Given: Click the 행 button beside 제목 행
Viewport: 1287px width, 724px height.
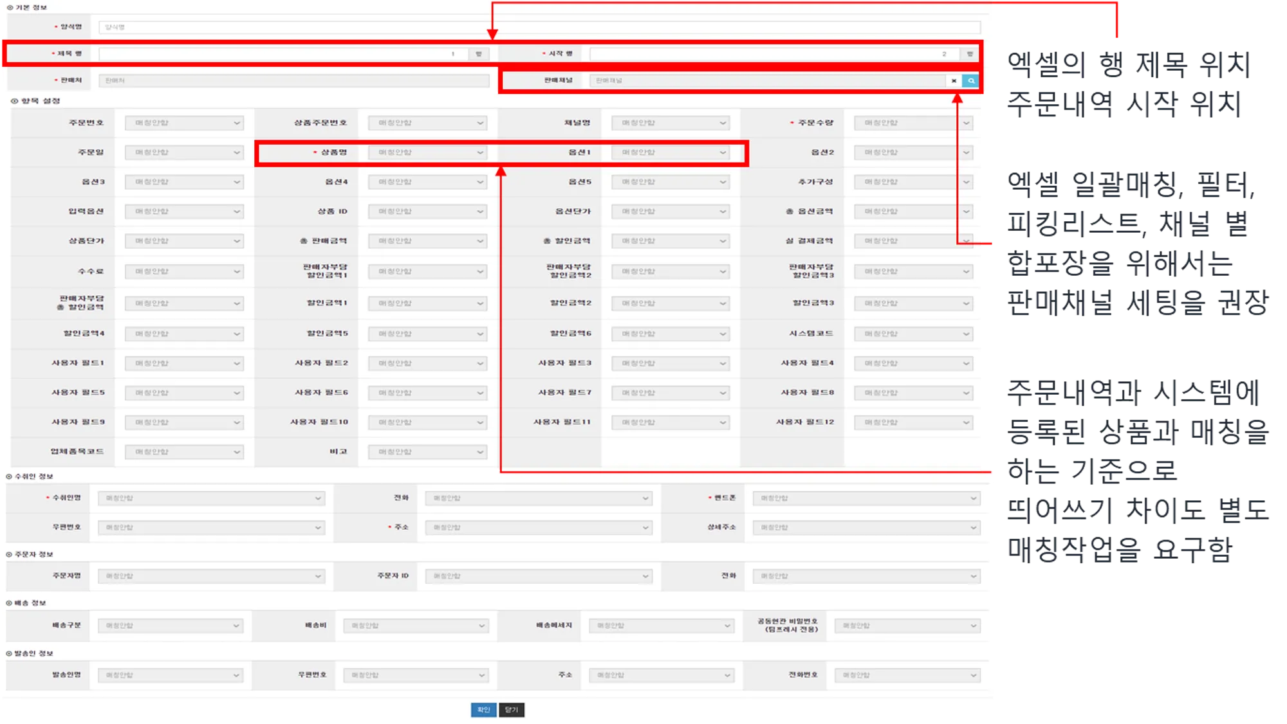Looking at the screenshot, I should 479,54.
